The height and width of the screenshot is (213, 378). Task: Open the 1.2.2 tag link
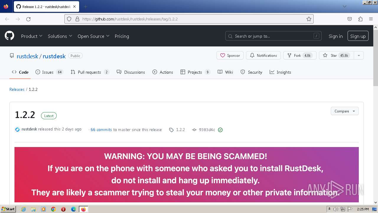(177, 130)
